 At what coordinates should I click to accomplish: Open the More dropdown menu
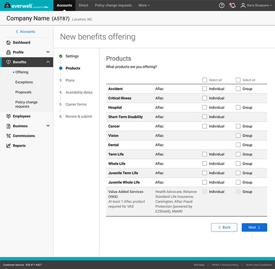click(x=144, y=5)
